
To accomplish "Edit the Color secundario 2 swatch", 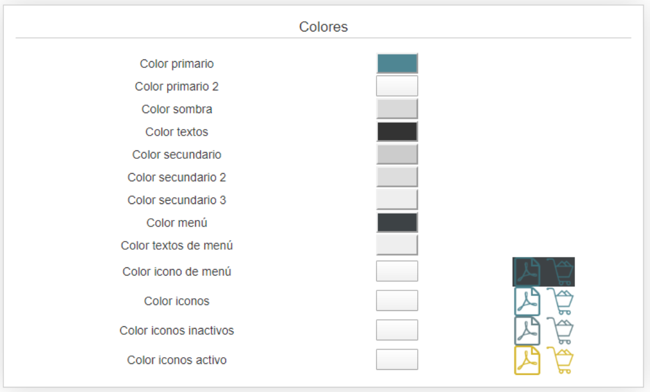I will 397,177.
